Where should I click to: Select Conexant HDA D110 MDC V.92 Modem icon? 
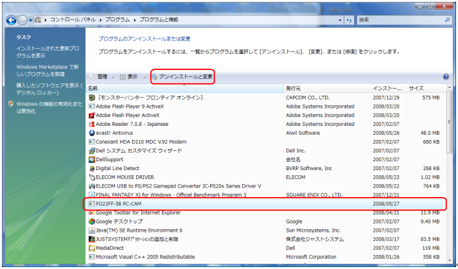pyautogui.click(x=92, y=142)
